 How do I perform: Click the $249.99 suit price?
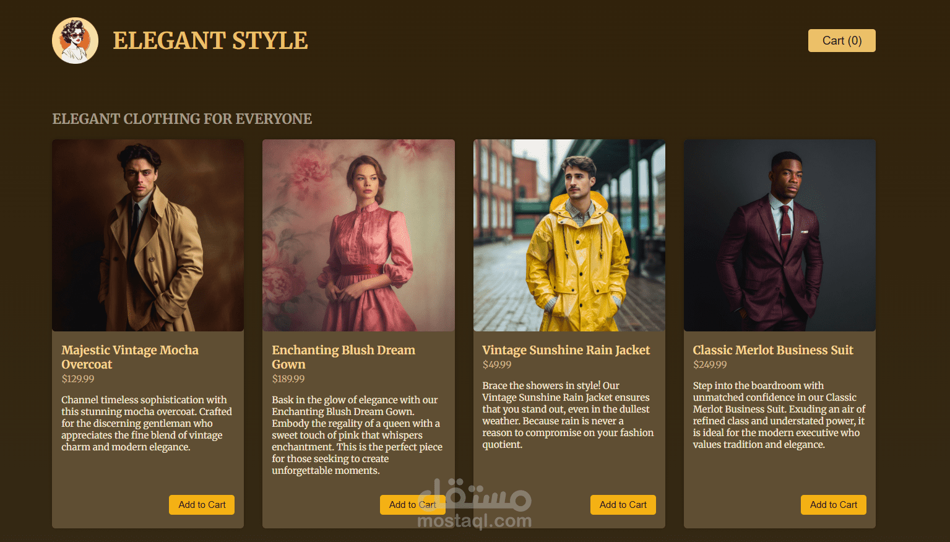709,364
